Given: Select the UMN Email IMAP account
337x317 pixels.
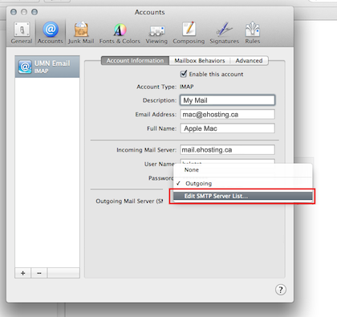Looking at the screenshot, I should tap(47, 67).
